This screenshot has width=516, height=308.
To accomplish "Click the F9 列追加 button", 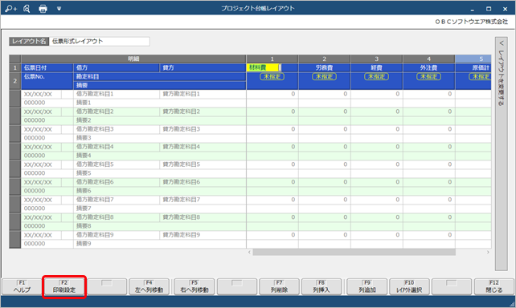I will (367, 286).
